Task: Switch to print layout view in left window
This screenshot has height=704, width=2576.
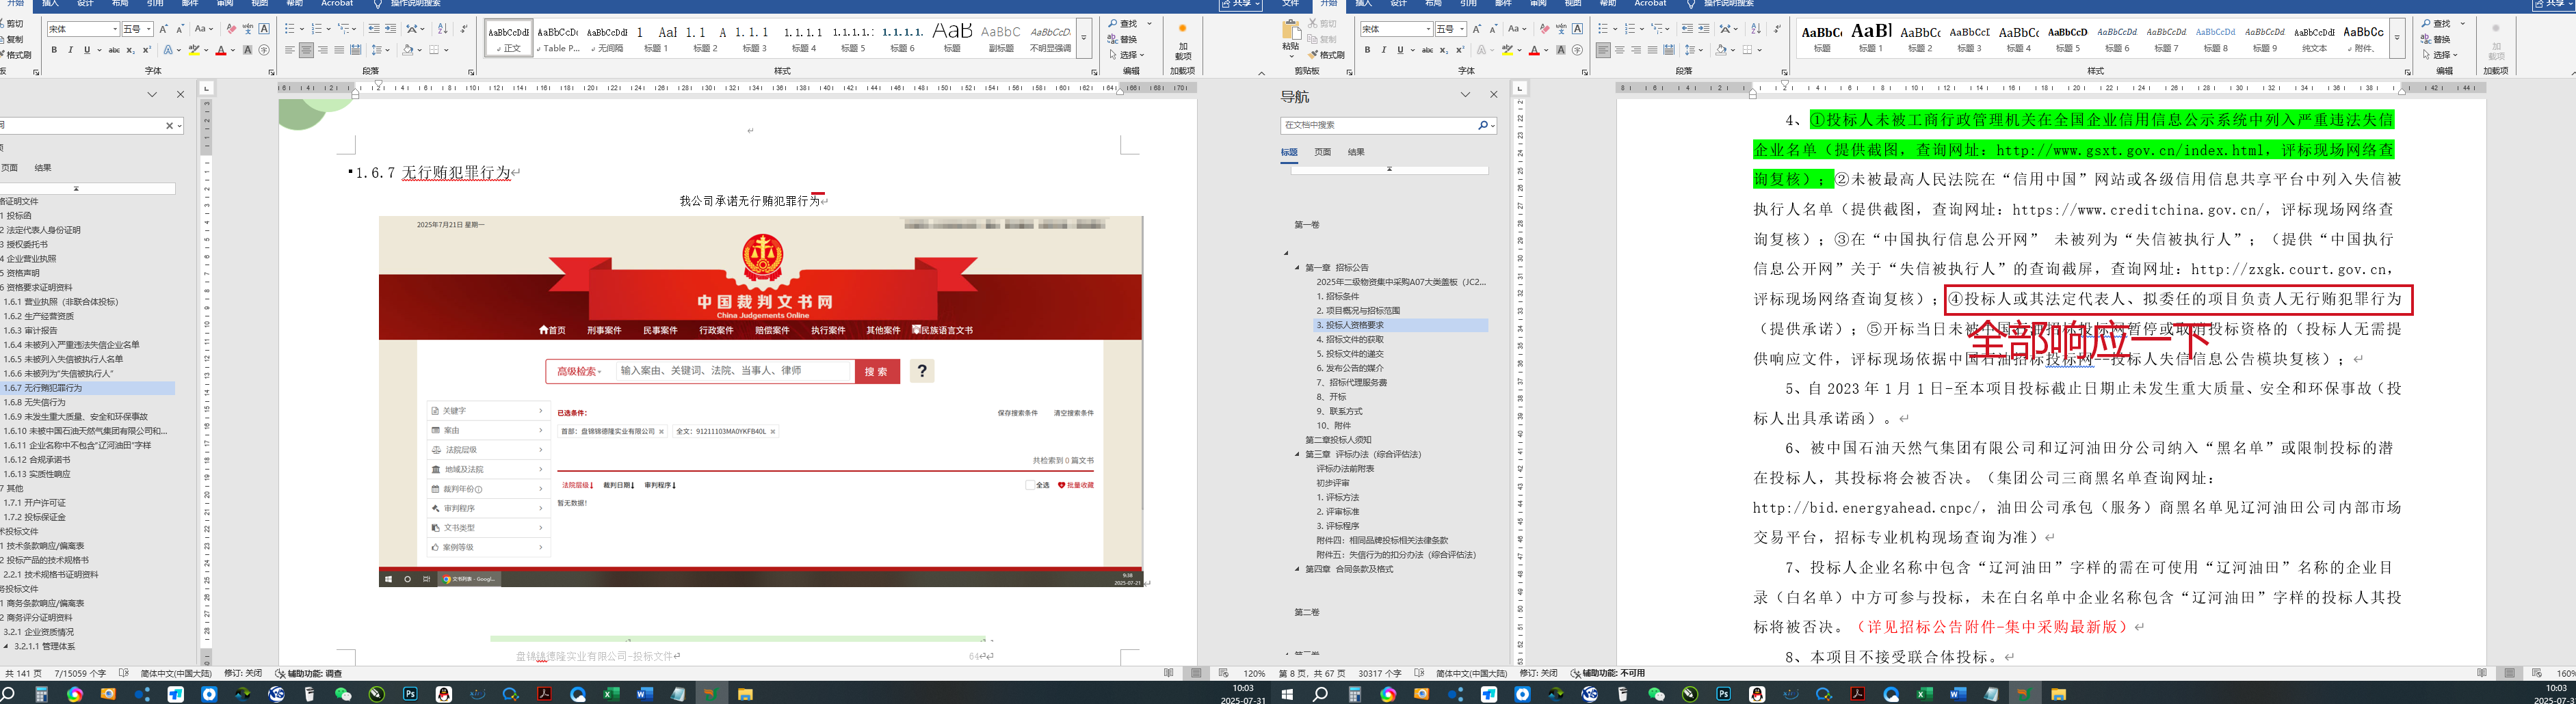Action: 1196,674
